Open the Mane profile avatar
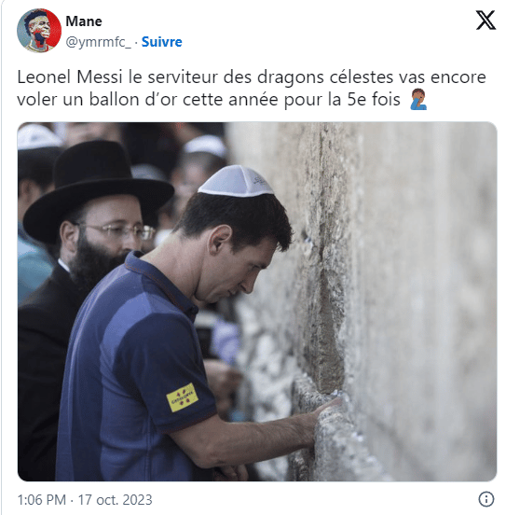This screenshot has width=506, height=515. coord(39,31)
